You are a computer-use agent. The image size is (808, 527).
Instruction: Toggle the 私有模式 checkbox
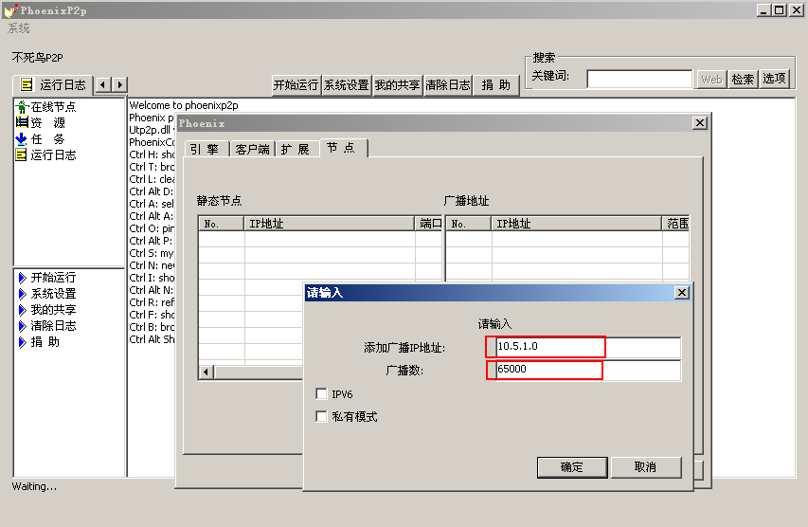321,416
